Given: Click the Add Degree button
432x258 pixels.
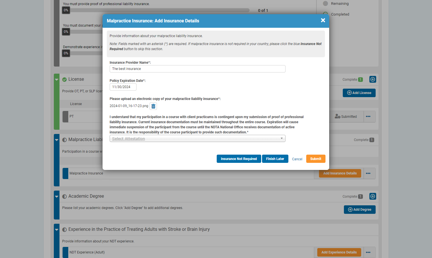Looking at the screenshot, I should [x=359, y=210].
